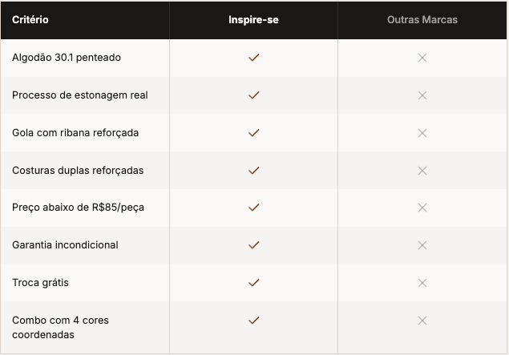Click Inspire-se checkmark for Combo com 4 cores
The image size is (509, 355).
click(x=254, y=321)
